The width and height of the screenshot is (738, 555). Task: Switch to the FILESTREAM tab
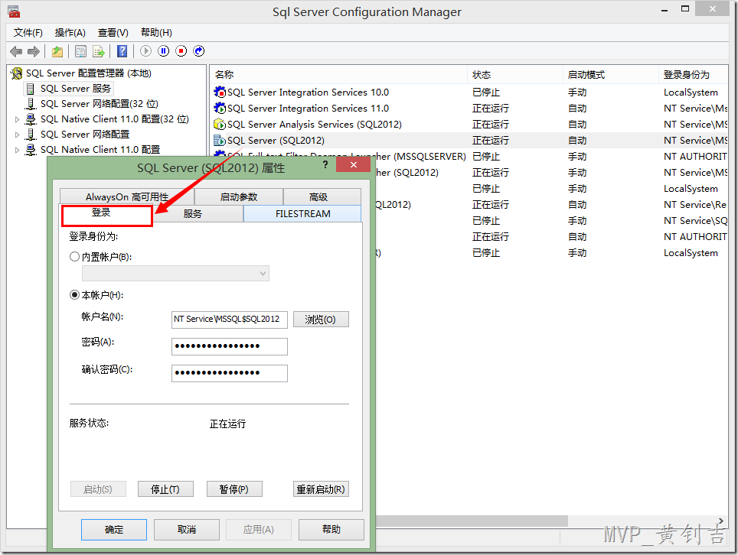pos(302,214)
